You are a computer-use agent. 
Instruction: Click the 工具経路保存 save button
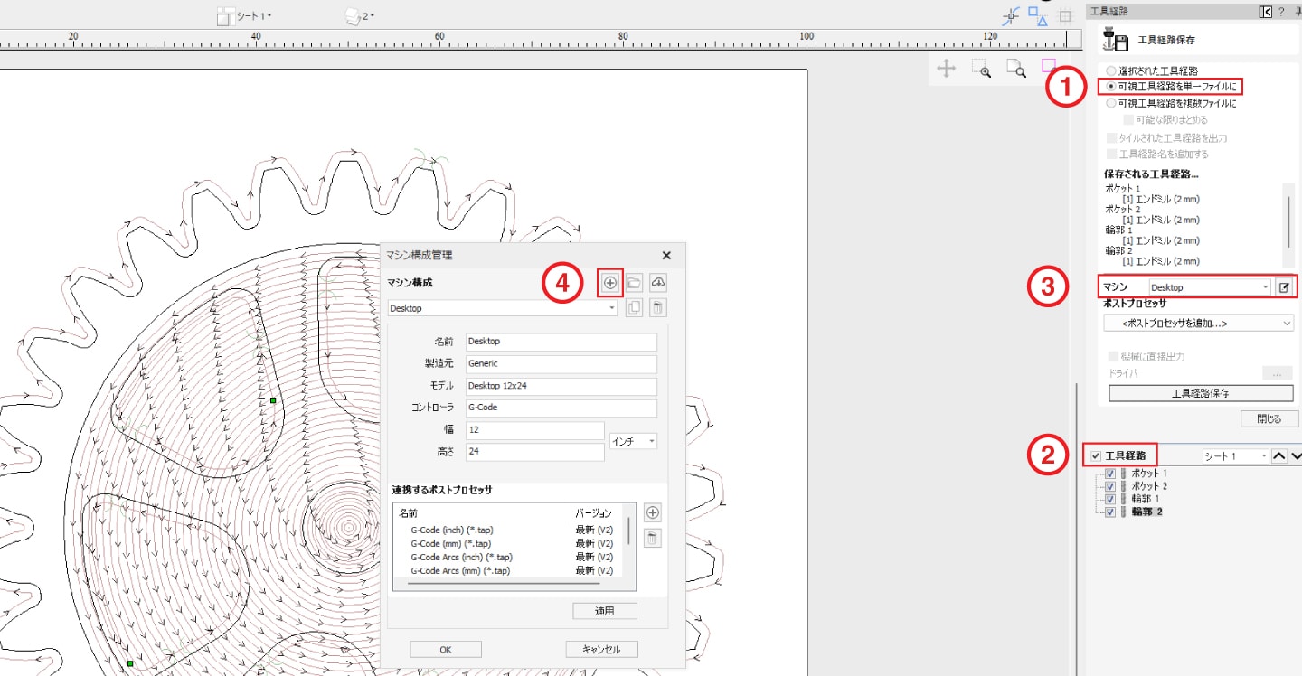pyautogui.click(x=1200, y=393)
